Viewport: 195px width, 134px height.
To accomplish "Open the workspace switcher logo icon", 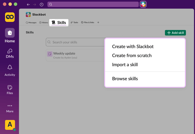I will (10, 17).
